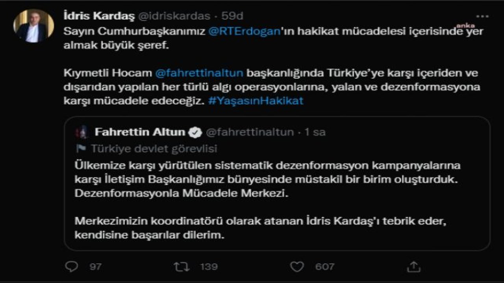The height and width of the screenshot is (283, 504).
Task: Click the @idriskardas handle
Action: (x=174, y=16)
